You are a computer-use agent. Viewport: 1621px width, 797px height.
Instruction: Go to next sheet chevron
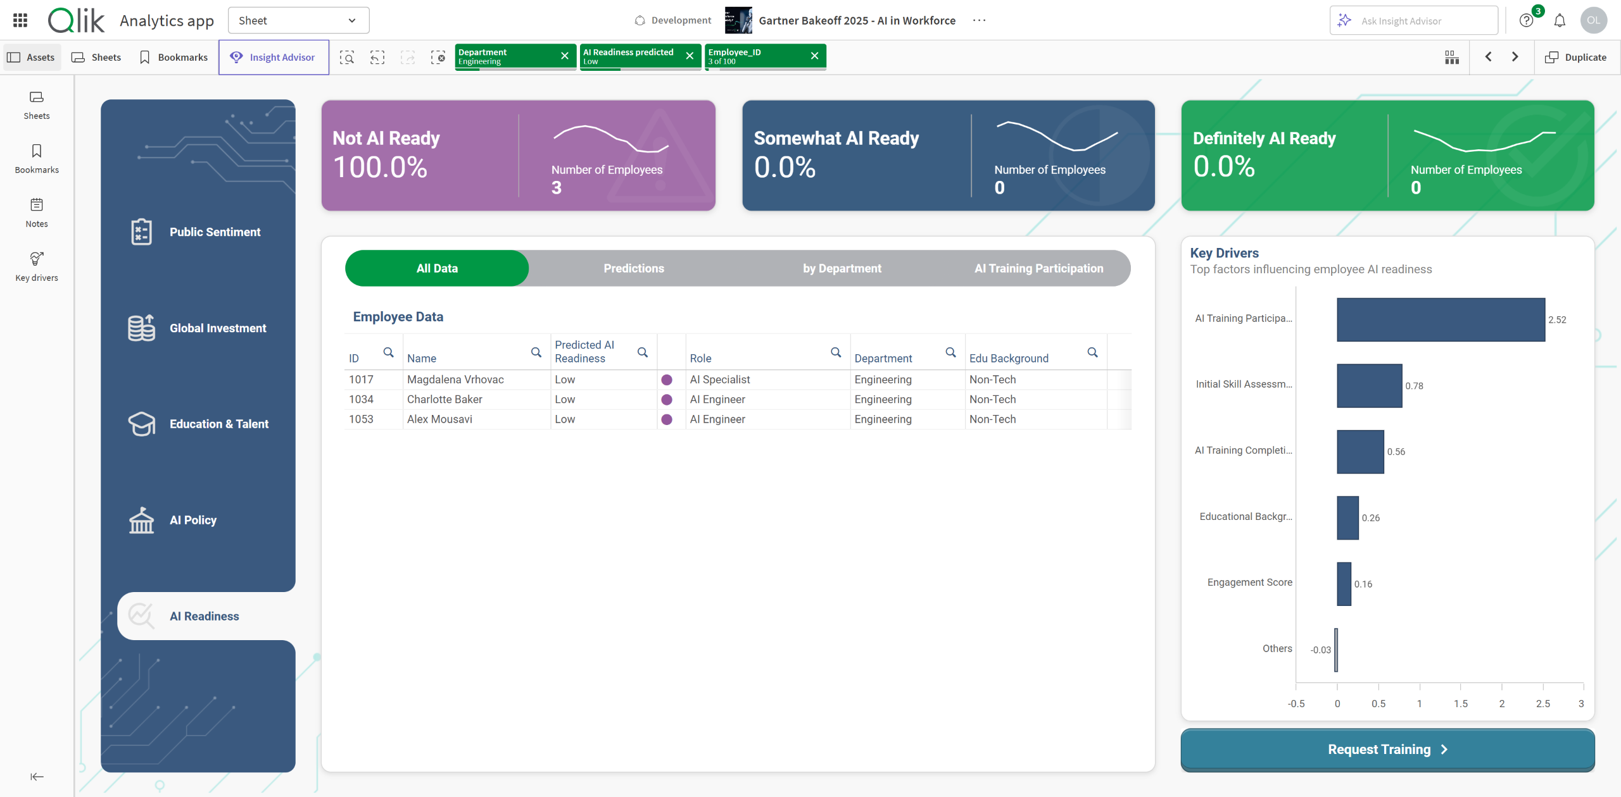click(1515, 57)
